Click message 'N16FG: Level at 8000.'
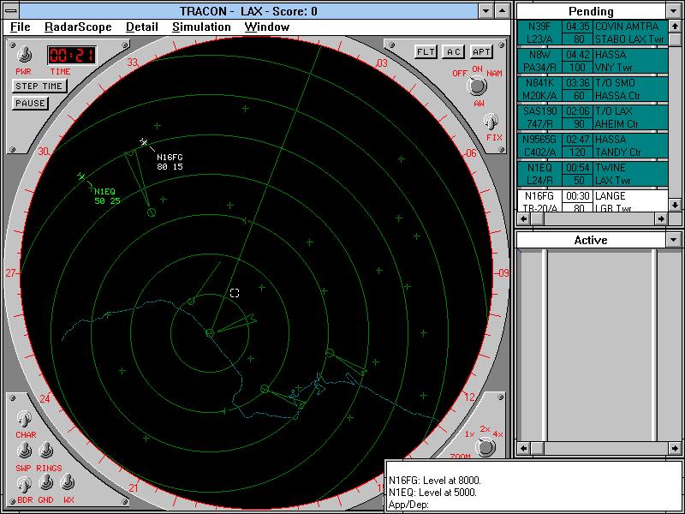The width and height of the screenshot is (685, 514). 435,481
